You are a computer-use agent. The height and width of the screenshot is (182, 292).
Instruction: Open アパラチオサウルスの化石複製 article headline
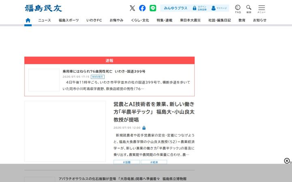(122, 179)
